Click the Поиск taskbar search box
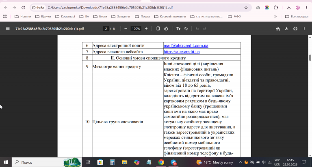The image size is (312, 167). click(x=47, y=162)
